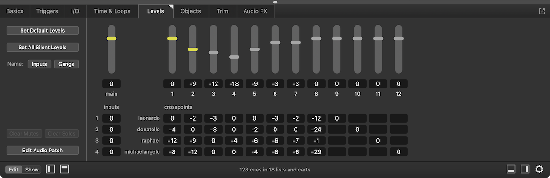550x178 pixels.
Task: Open the Basics tab
Action: [15, 11]
